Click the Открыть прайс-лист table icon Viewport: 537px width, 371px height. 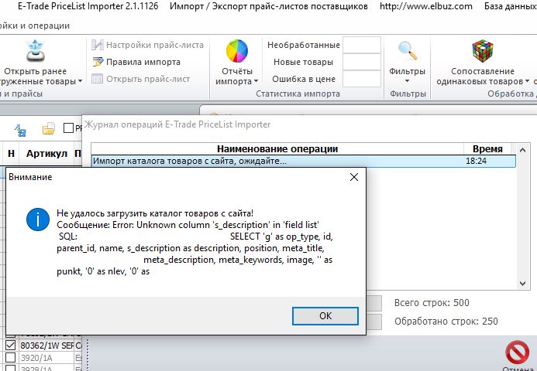point(98,79)
